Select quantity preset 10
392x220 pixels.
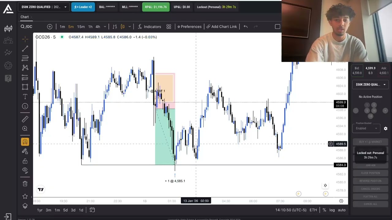[x=374, y=111]
